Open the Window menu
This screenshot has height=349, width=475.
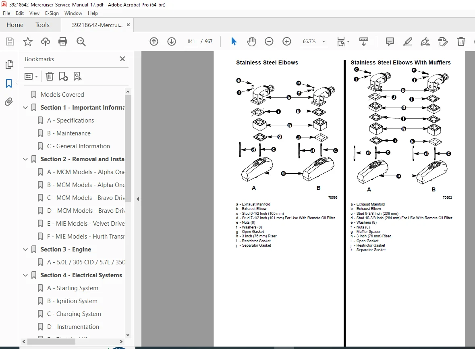[x=73, y=13]
